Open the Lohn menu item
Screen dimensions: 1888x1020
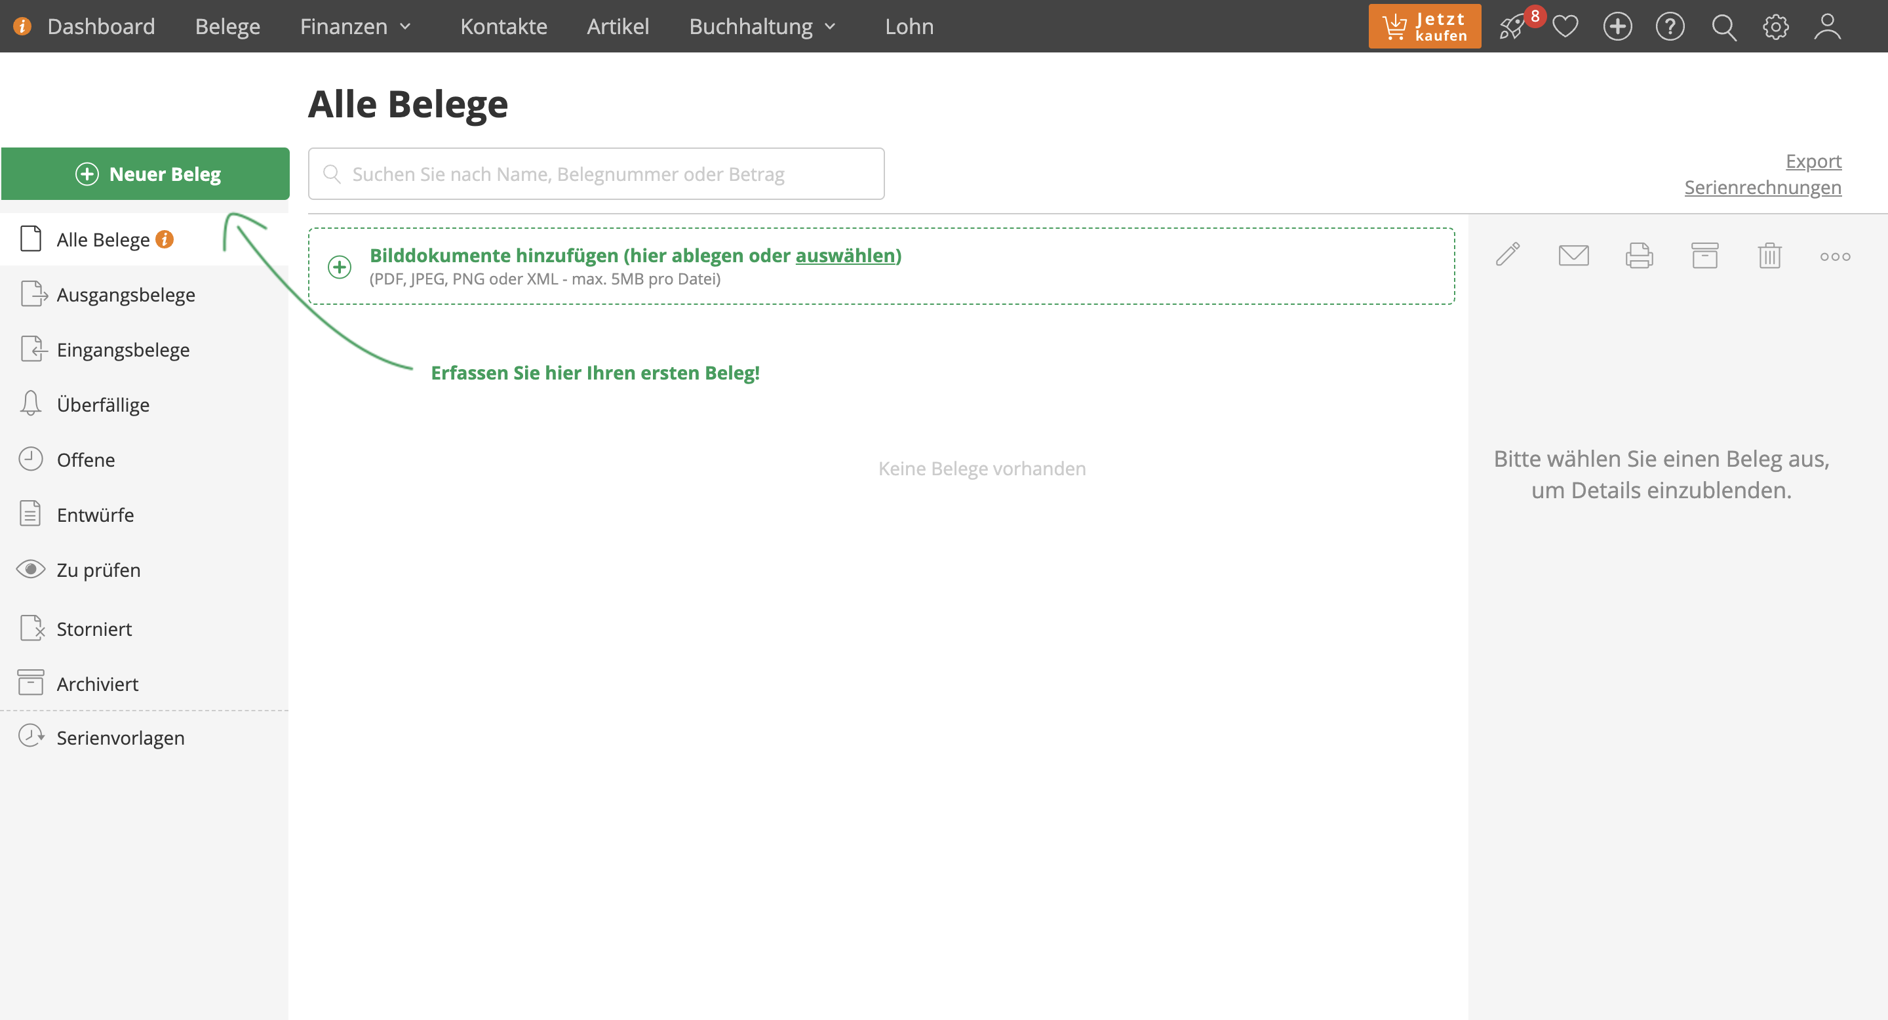pos(909,26)
